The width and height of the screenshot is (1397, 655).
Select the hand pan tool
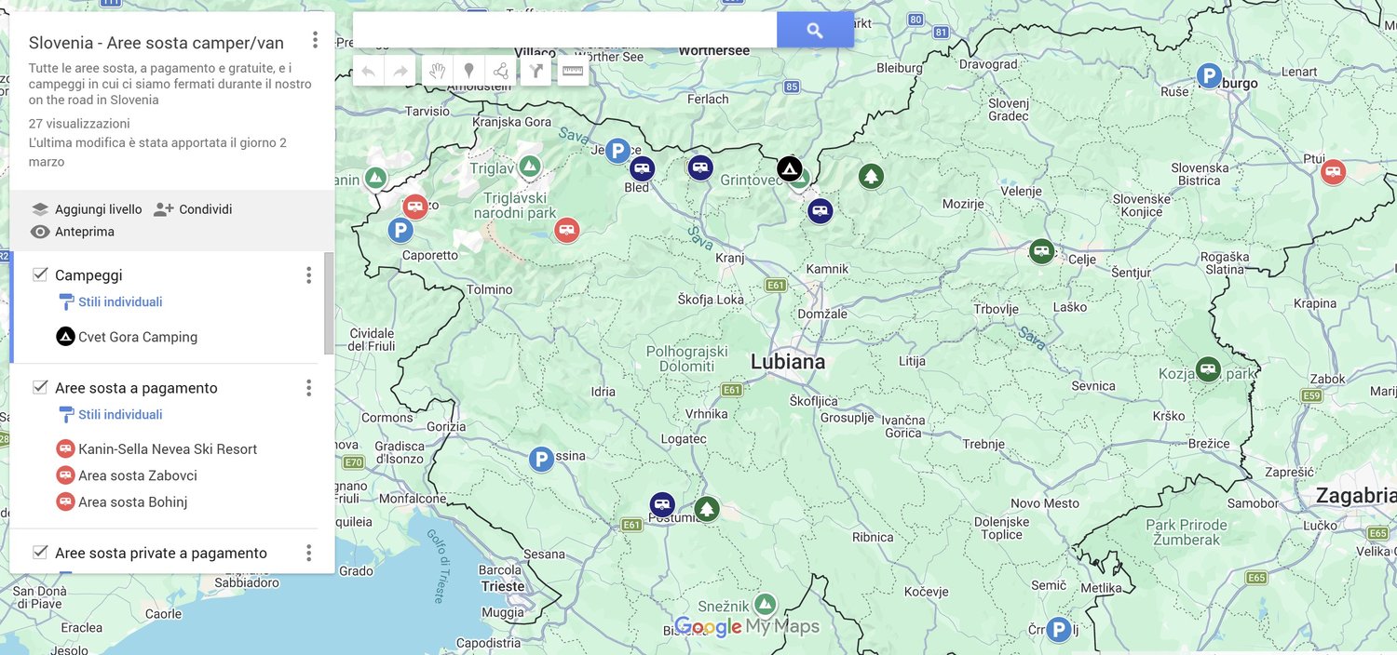point(438,71)
